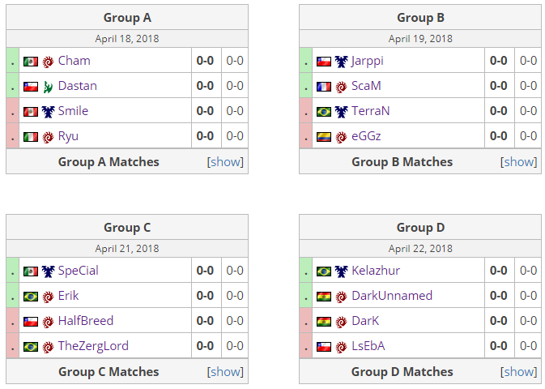The height and width of the screenshot is (389, 545).
Task: Reveal Group D Matches via show link
Action: point(519,371)
